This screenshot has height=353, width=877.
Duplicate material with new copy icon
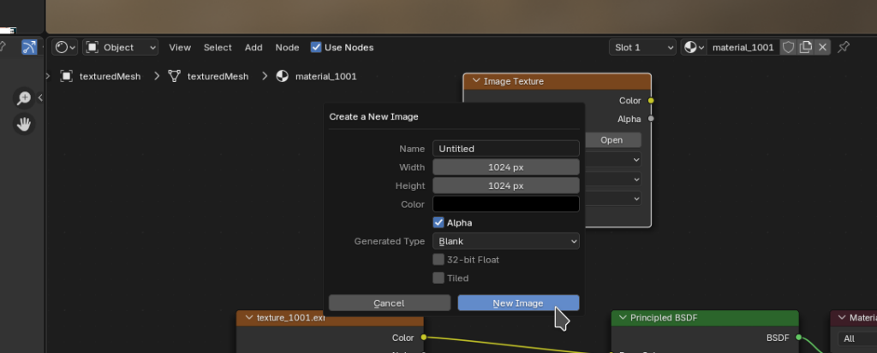(805, 48)
